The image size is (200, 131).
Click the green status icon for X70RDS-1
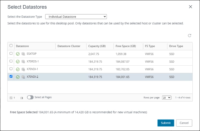[x=18, y=62]
